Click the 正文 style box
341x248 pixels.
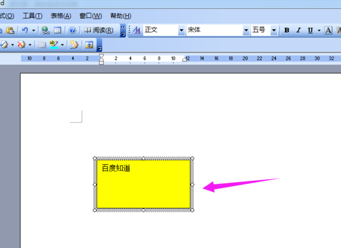161,30
